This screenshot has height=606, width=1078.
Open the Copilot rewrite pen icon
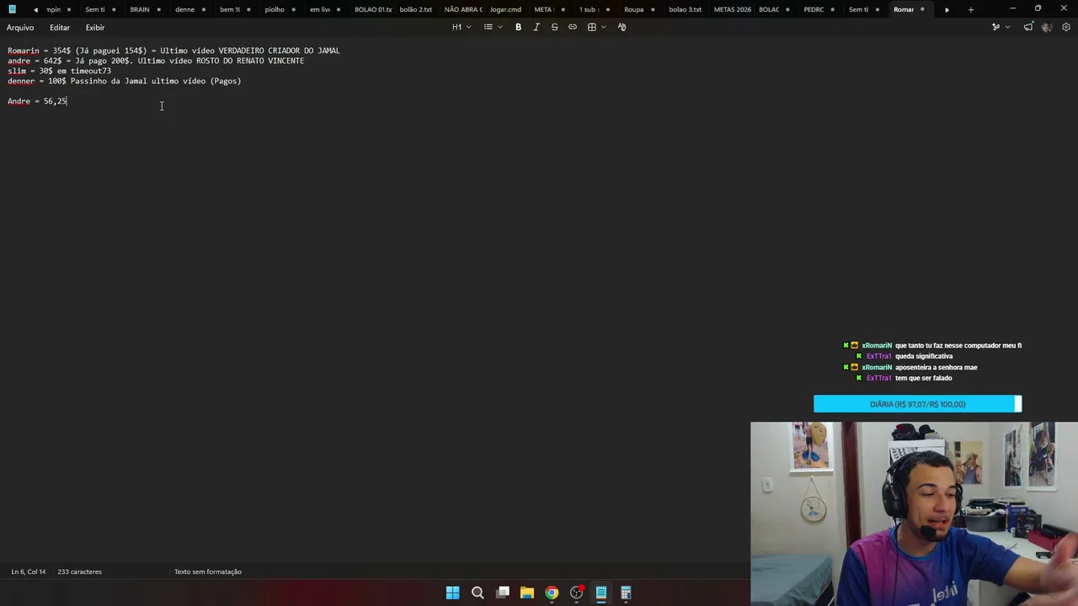coord(995,27)
